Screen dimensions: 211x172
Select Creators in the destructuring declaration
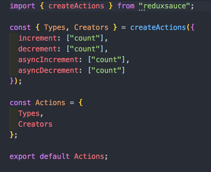click(91, 27)
